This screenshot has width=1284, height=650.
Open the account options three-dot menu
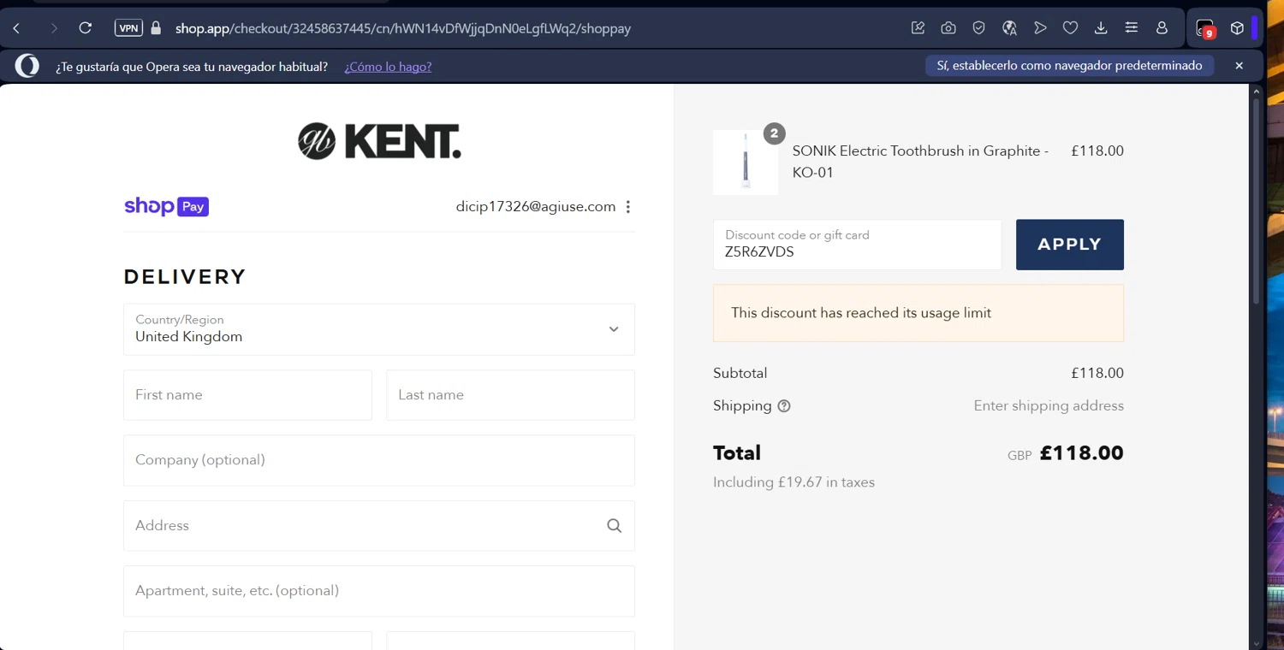[628, 207]
